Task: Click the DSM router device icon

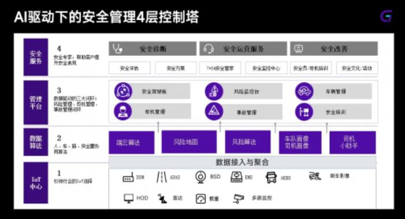Action: pos(128,177)
